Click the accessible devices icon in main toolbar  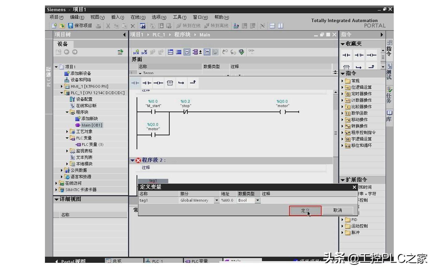point(236,26)
